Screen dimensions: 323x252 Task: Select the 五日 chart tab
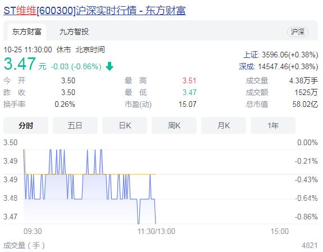tap(75, 125)
